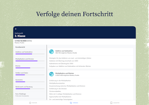Open Mehr mit 1-stelliger Multiplikation und Division

65,94
